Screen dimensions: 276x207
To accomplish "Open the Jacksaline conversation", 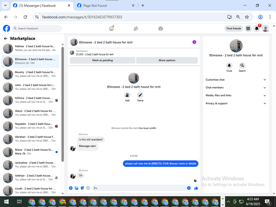I will pos(30,164).
